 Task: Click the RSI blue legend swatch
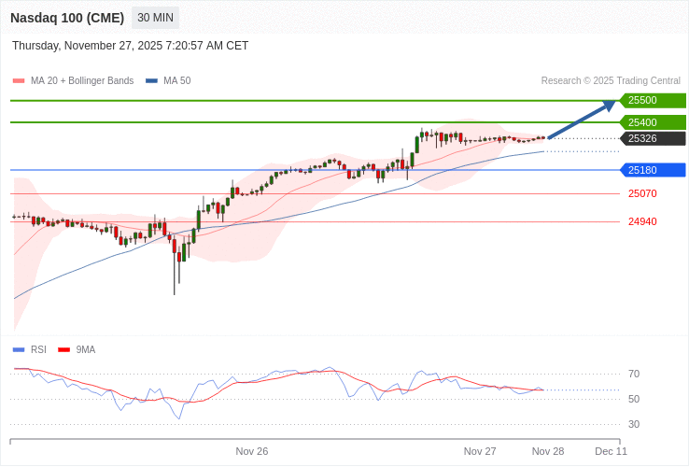pos(19,350)
